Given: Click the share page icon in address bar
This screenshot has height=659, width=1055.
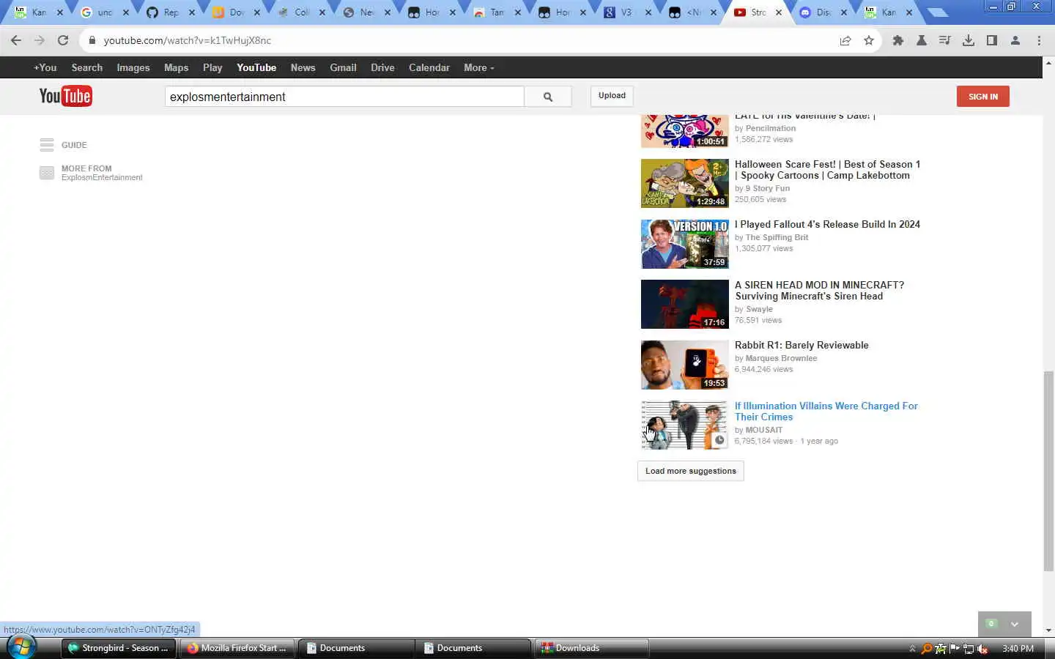Looking at the screenshot, I should point(845,40).
